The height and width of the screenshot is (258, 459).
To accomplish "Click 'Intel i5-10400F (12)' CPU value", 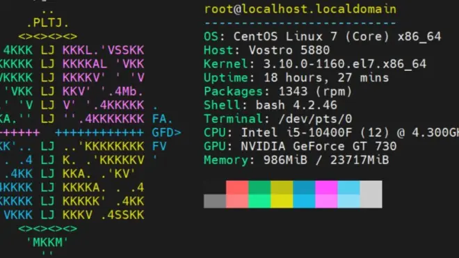I will point(315,133).
